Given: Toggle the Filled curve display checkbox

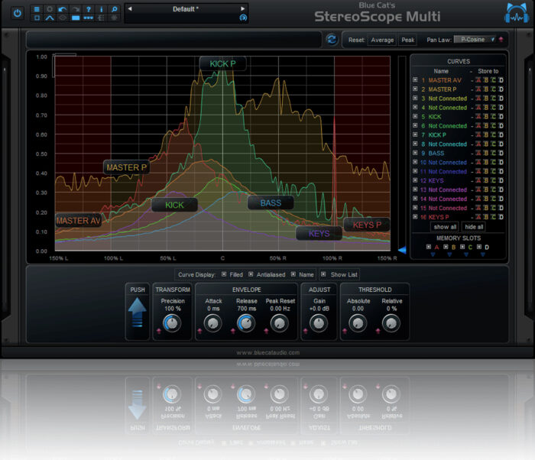Looking at the screenshot, I should [224, 274].
